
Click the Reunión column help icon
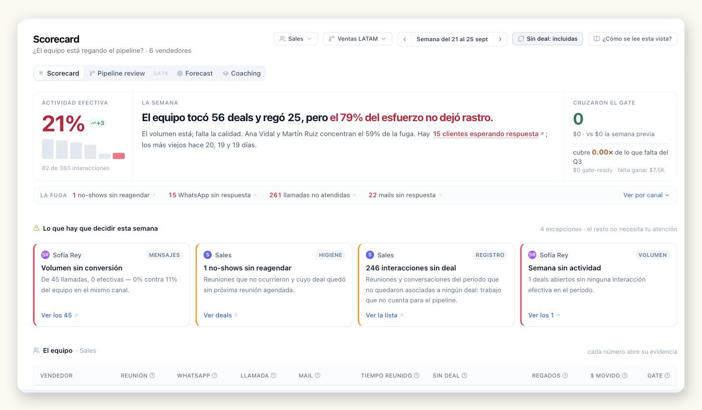(152, 376)
